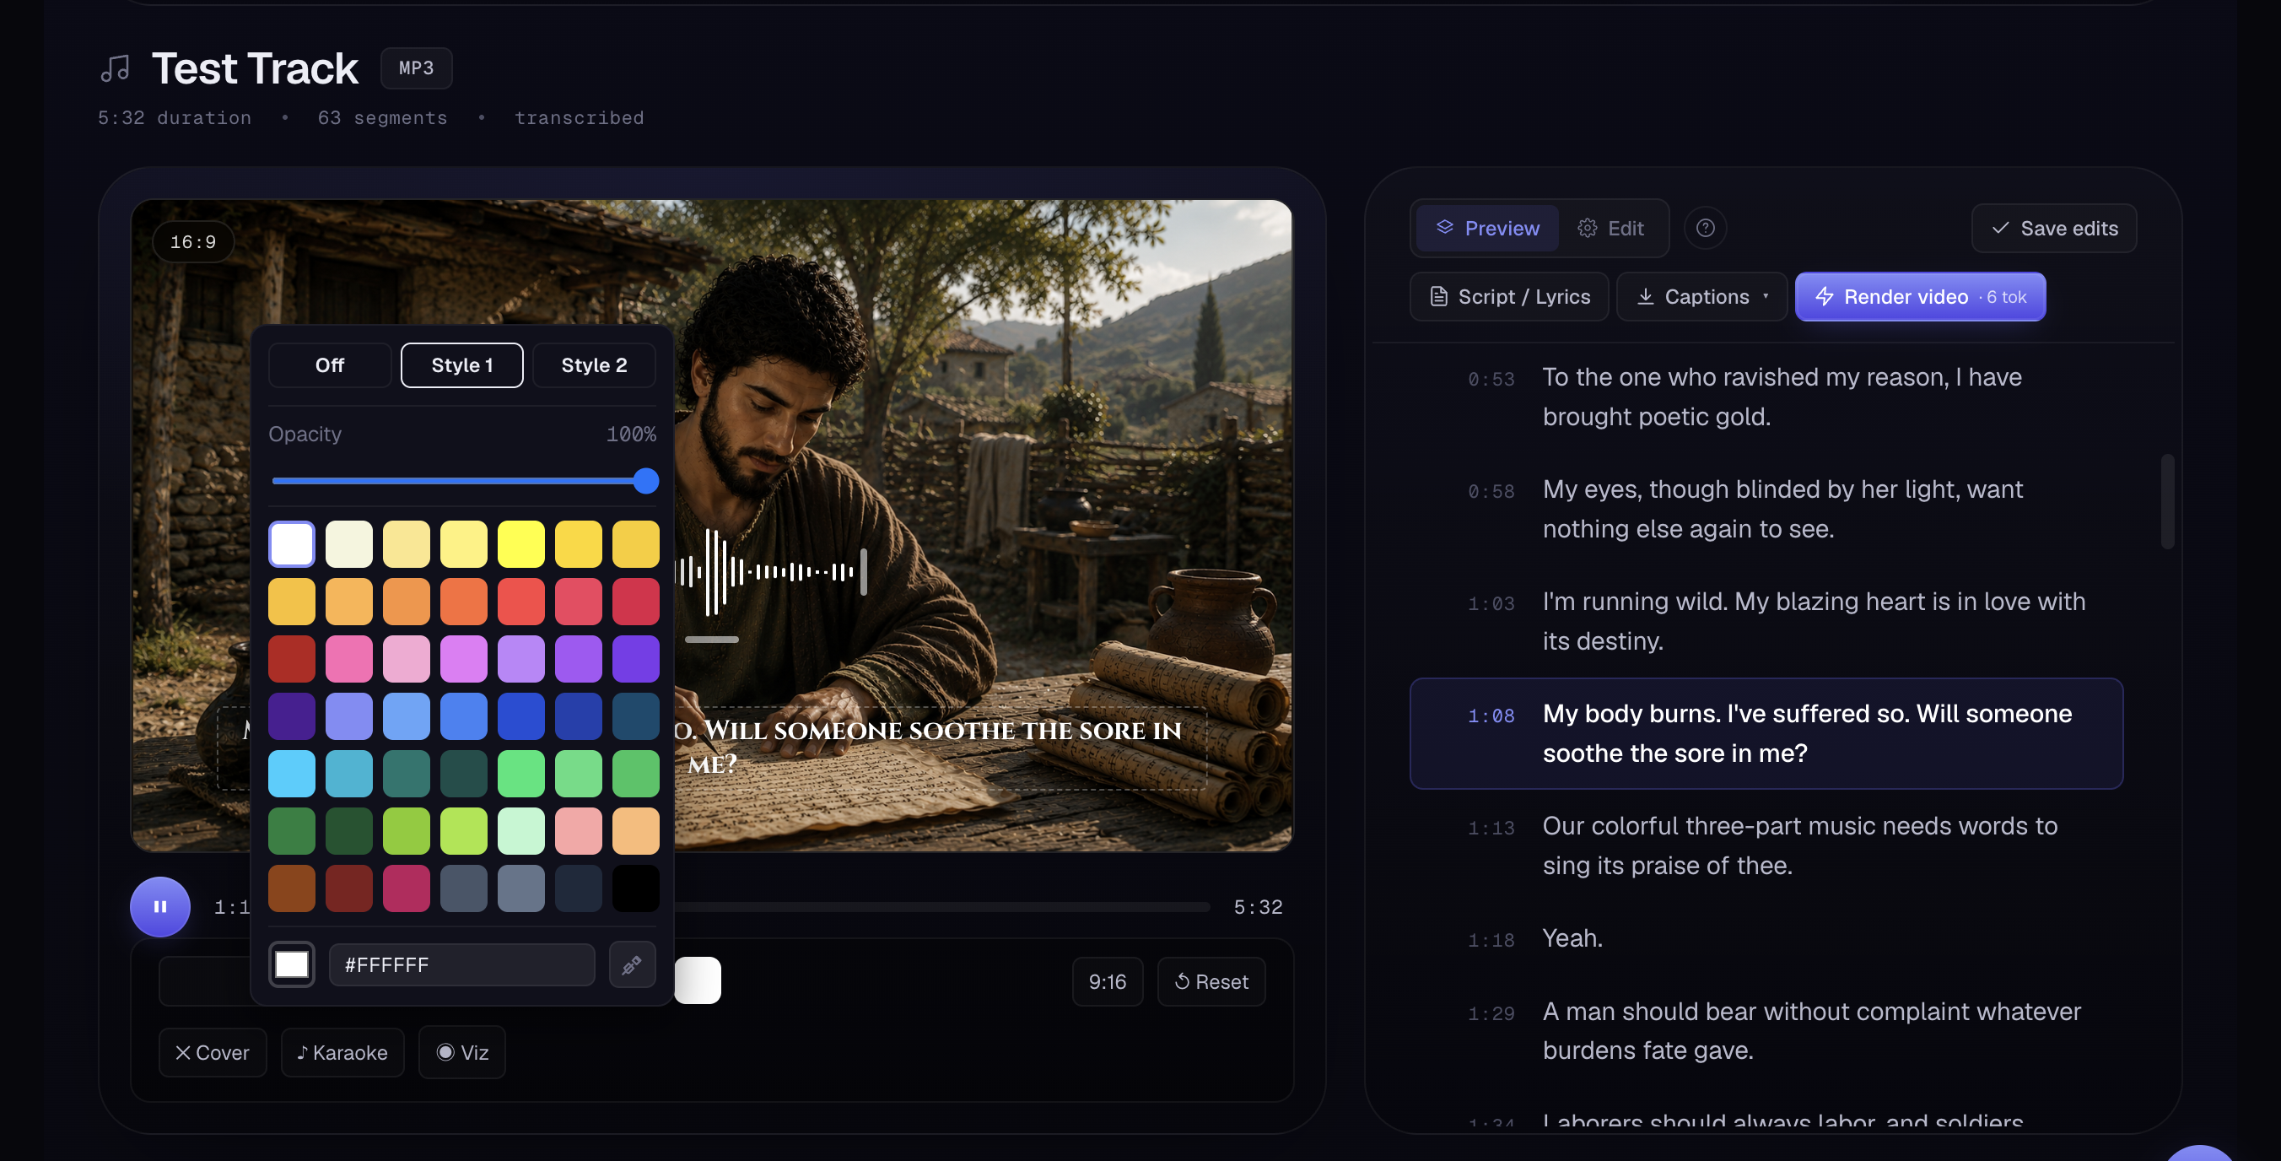This screenshot has height=1161, width=2281.
Task: Switch aspect ratio to 9:16
Action: [1107, 981]
